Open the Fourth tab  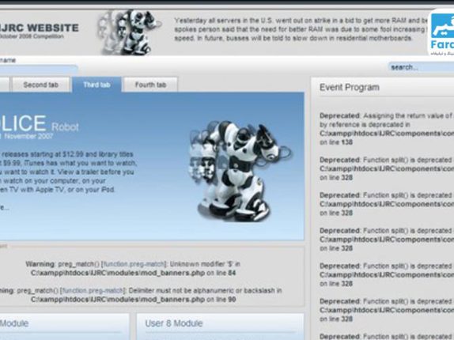pyautogui.click(x=150, y=85)
